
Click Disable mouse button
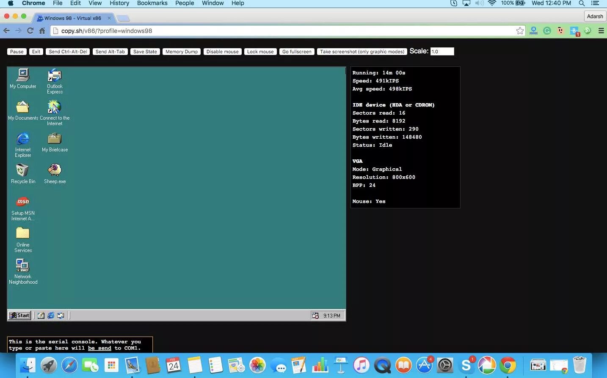[x=223, y=52]
